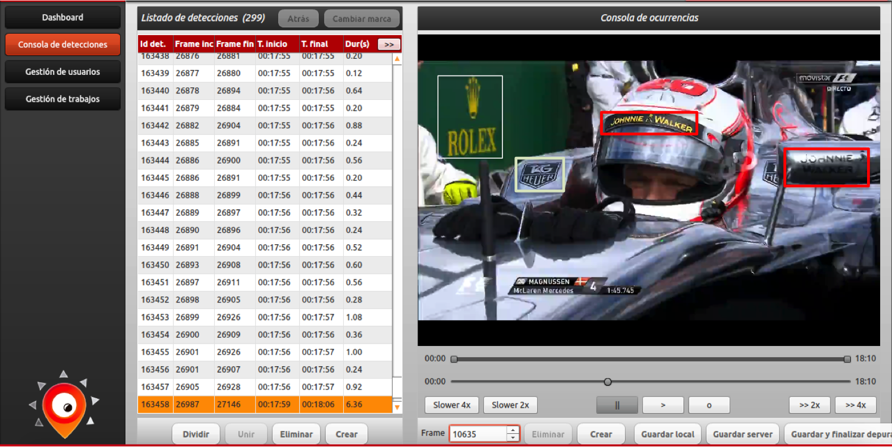Select the Johnnie Walker helmet detection box

[x=649, y=124]
